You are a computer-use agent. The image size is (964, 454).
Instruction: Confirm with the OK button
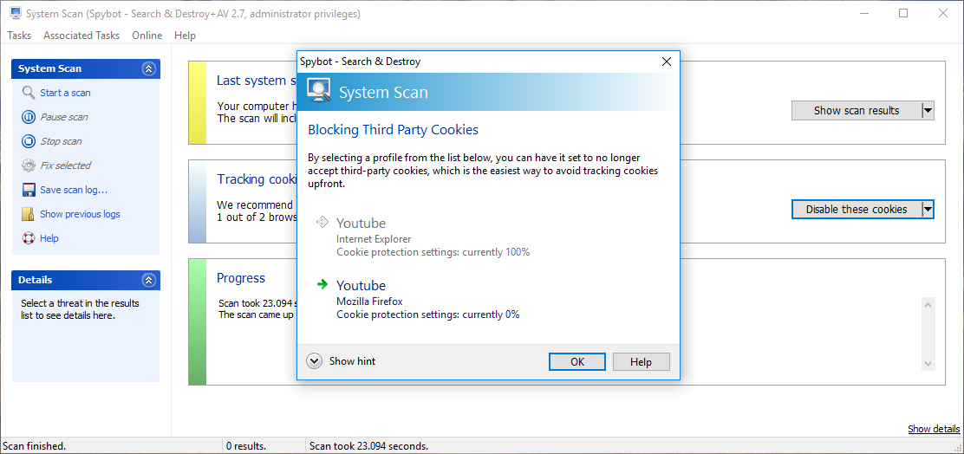tap(577, 362)
